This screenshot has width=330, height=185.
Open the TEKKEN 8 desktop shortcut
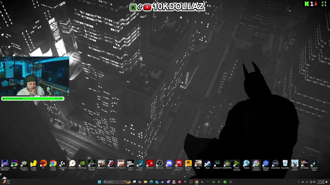click(111, 164)
